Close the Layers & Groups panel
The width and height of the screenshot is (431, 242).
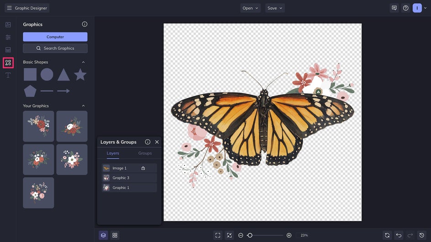[x=157, y=142]
